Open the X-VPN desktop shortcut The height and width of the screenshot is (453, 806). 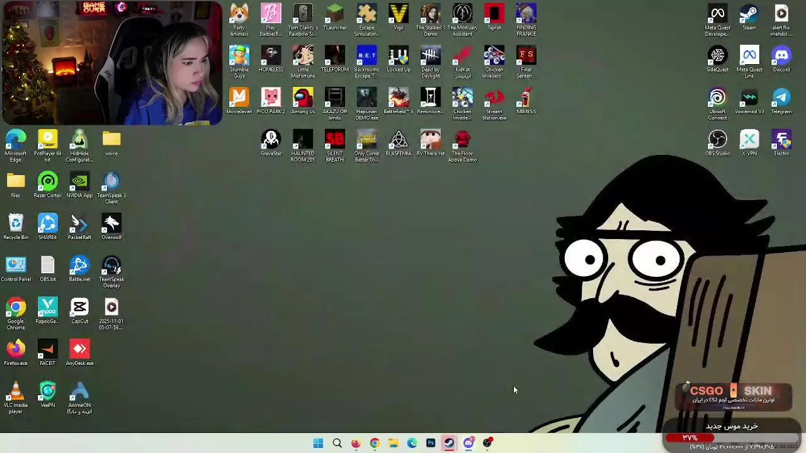pyautogui.click(x=749, y=143)
